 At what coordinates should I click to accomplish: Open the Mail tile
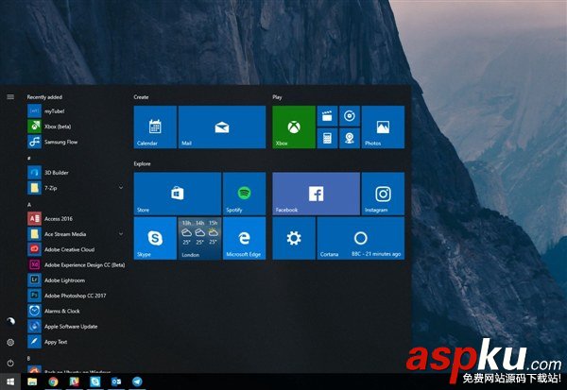coord(222,127)
